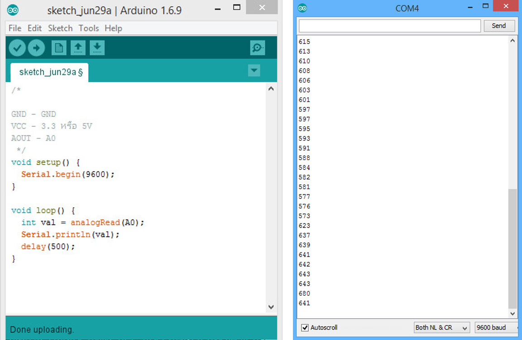This screenshot has width=522, height=340.
Task: Maximize the Arduino sketch window
Action: click(237, 8)
